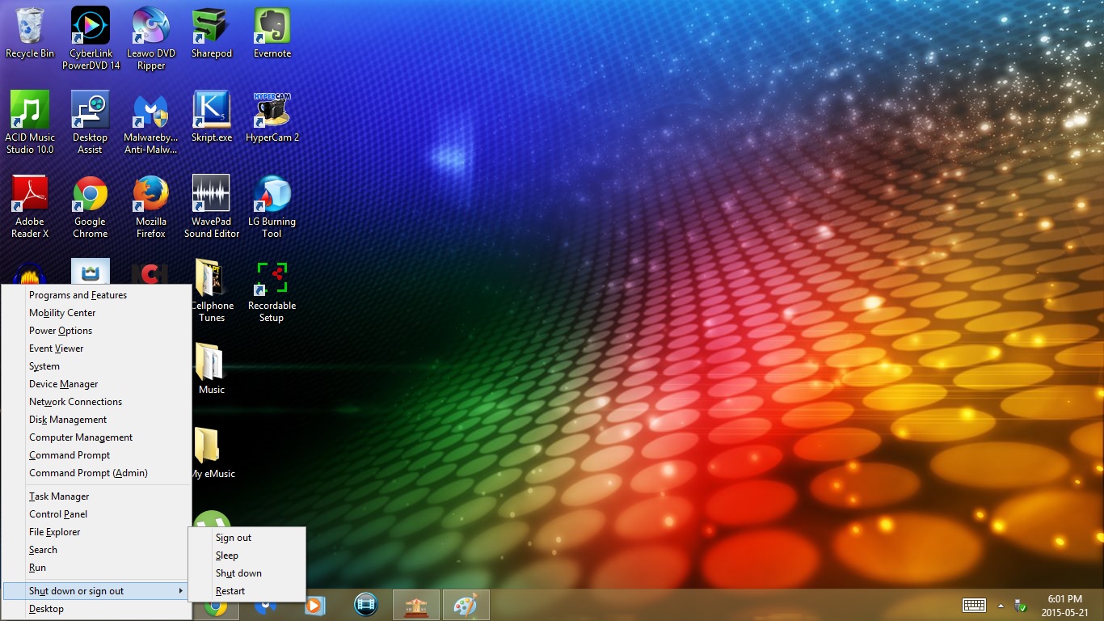Select Restart in the submenu

247,591
